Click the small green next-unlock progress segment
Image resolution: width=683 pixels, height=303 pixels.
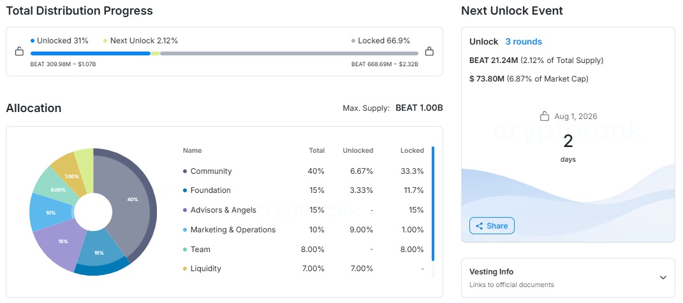(155, 53)
